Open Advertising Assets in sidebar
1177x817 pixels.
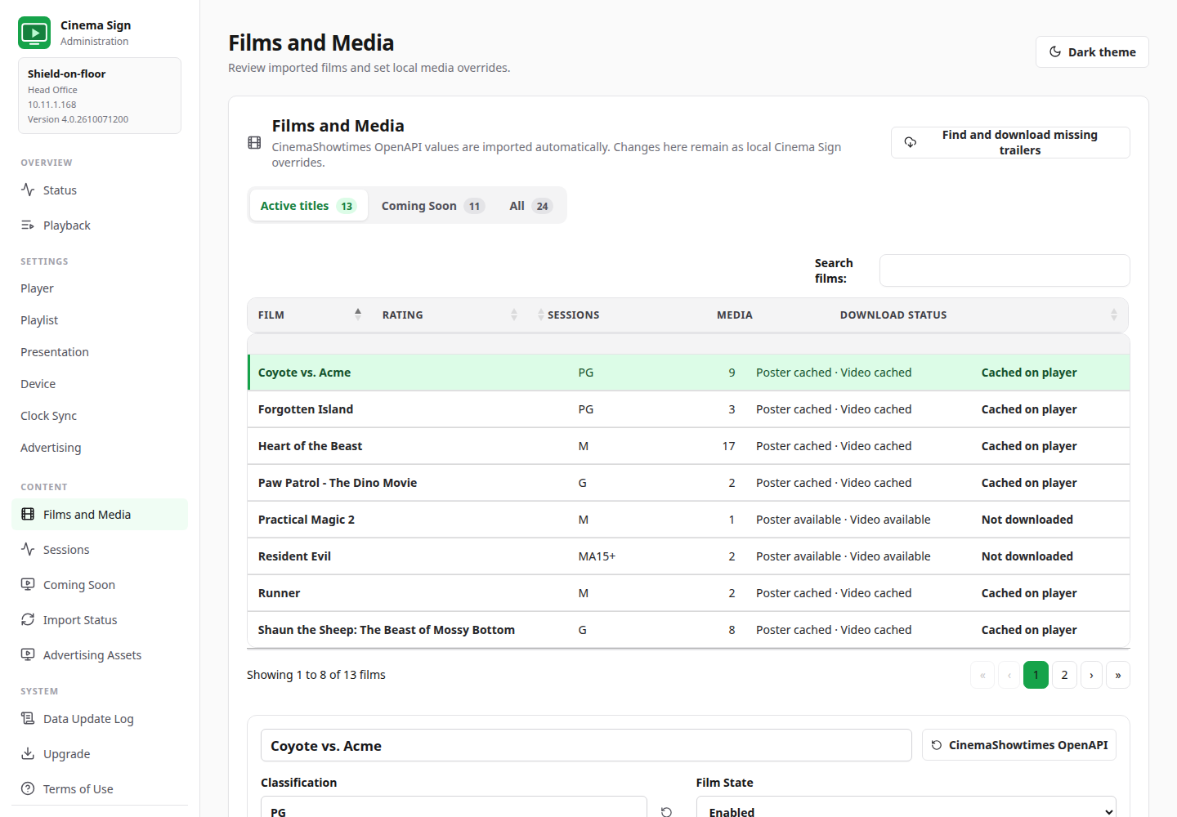click(100, 655)
